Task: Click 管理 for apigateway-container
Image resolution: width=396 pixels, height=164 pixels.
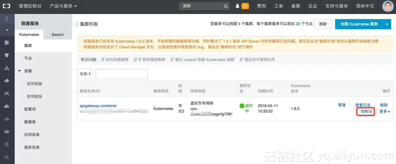Action: (x=342, y=105)
